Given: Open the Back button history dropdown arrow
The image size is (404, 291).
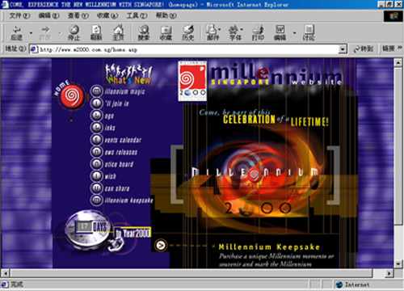Looking at the screenshot, I should 31,33.
